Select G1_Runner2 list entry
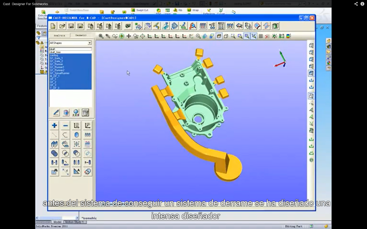The width and height of the screenshot is (367, 229). tap(70, 70)
